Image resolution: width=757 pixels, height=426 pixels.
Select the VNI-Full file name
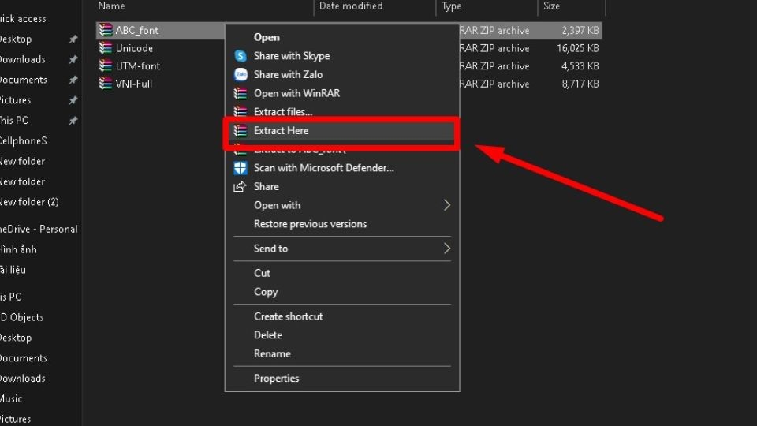pos(134,84)
